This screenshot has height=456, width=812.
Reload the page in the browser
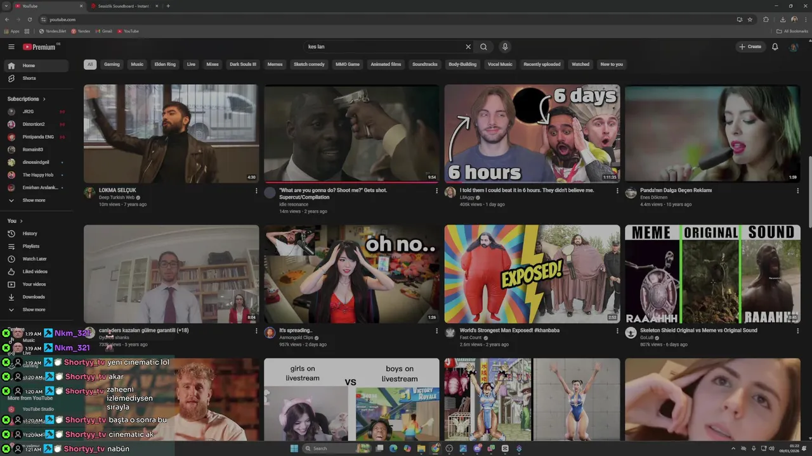(29, 20)
